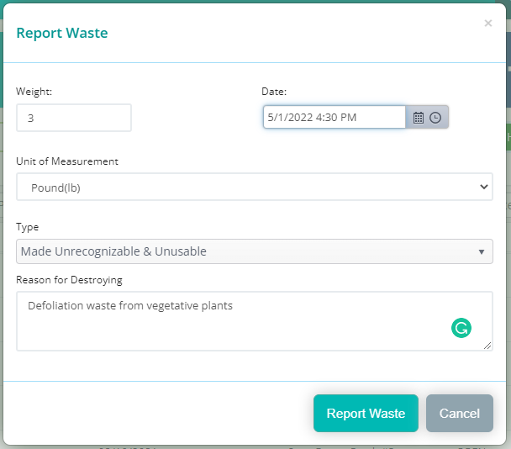Screen dimensions: 511x449
Task: Click the Date: label
Action: click(274, 92)
